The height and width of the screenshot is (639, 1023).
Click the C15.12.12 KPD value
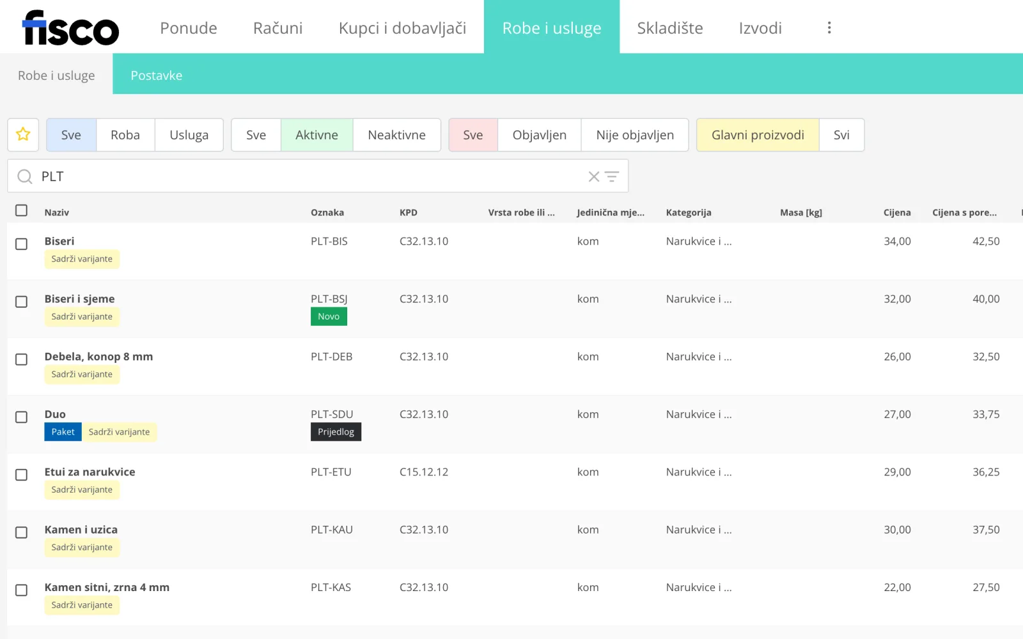click(x=424, y=472)
